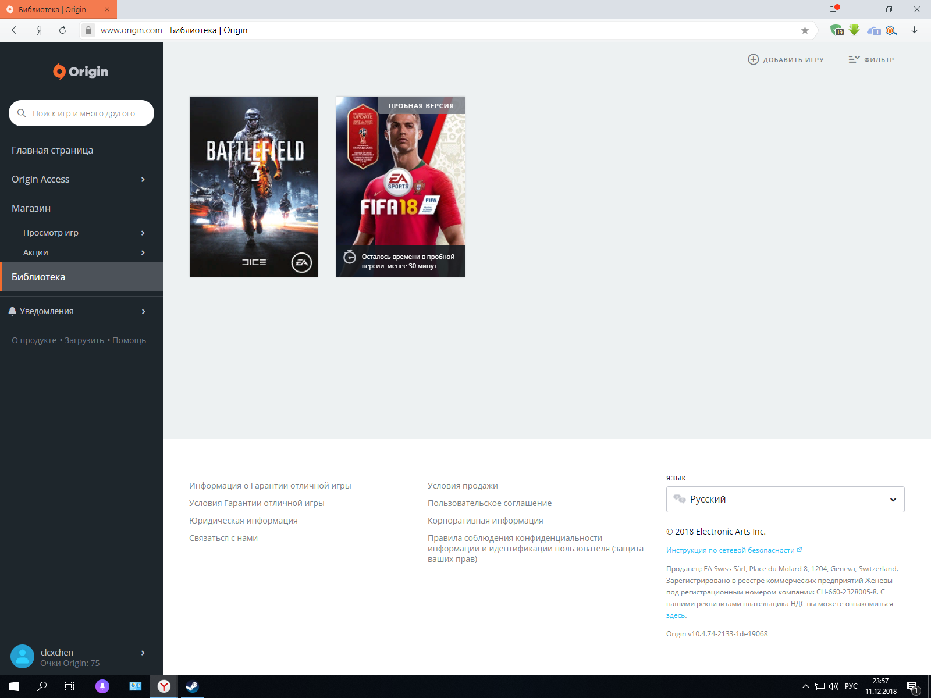
Task: Open the browser downloads arrow icon
Action: click(x=914, y=30)
